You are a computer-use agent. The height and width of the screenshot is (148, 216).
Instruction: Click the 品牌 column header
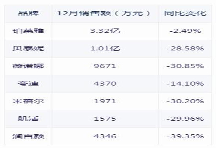pos(28,13)
